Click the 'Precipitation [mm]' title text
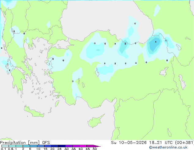This screenshot has height=150, width=194. (x=20, y=143)
